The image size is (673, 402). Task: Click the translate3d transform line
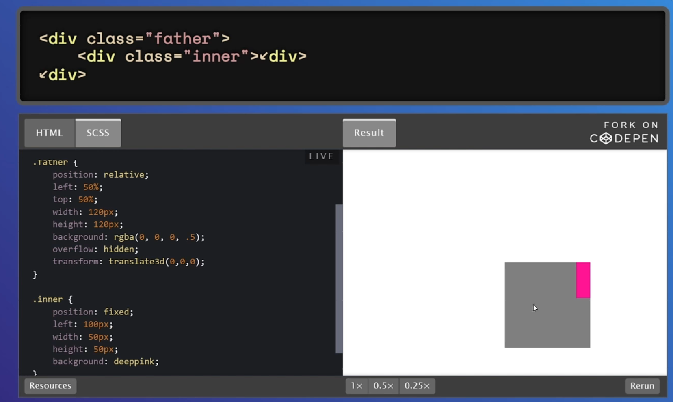click(x=128, y=262)
